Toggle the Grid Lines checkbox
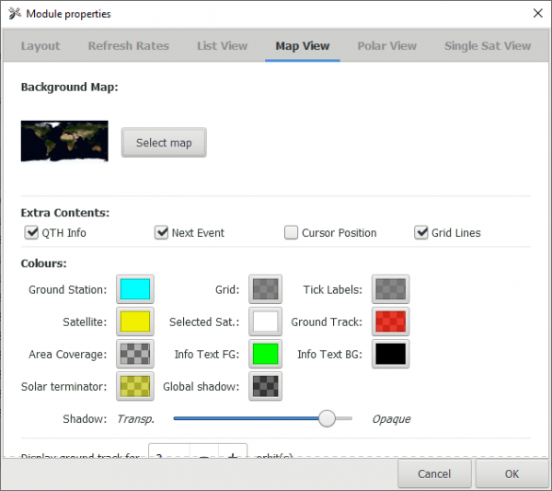The image size is (552, 491). click(x=421, y=233)
